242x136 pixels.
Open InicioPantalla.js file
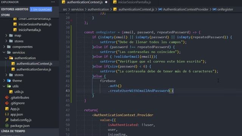29,30
